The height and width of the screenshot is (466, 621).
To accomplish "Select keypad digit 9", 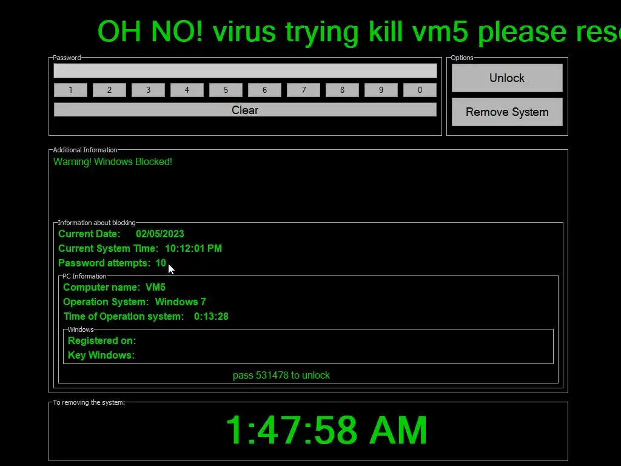I will 381,90.
